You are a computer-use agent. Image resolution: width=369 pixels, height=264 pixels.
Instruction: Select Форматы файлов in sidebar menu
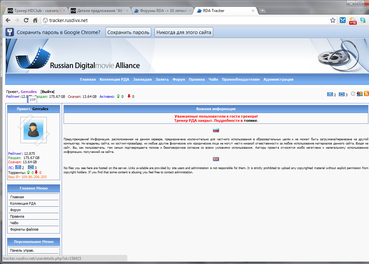pos(34,229)
